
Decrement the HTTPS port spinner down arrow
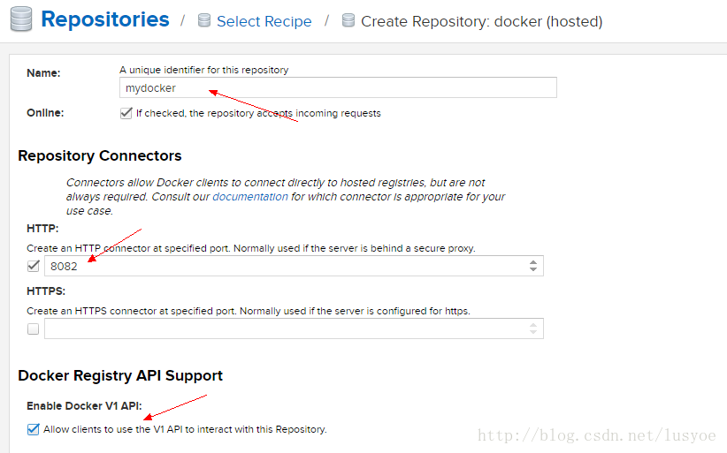click(533, 332)
